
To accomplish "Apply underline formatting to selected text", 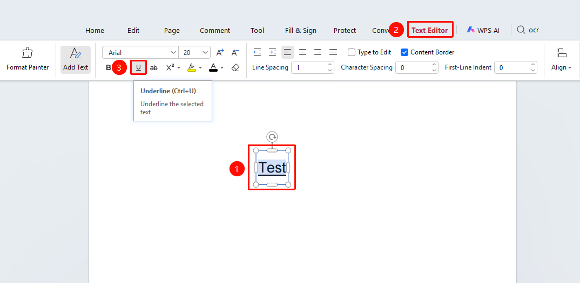I will pos(138,67).
